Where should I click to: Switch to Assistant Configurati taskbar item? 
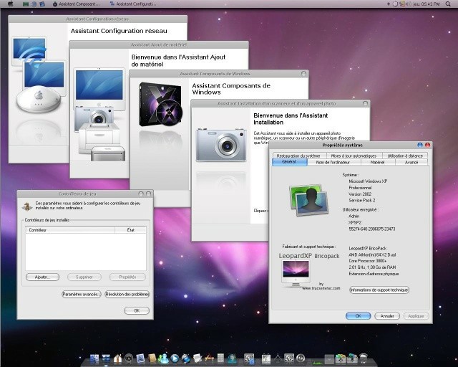point(133,4)
